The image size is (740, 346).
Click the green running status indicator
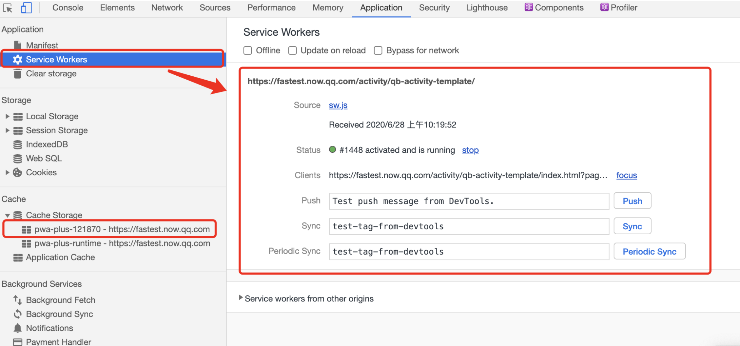point(333,150)
